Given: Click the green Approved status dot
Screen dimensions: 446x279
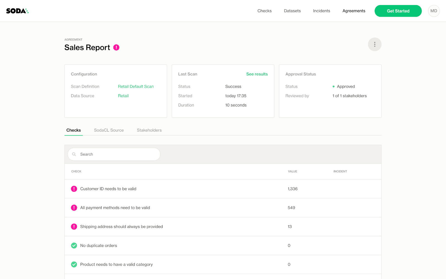Looking at the screenshot, I should coord(333,86).
